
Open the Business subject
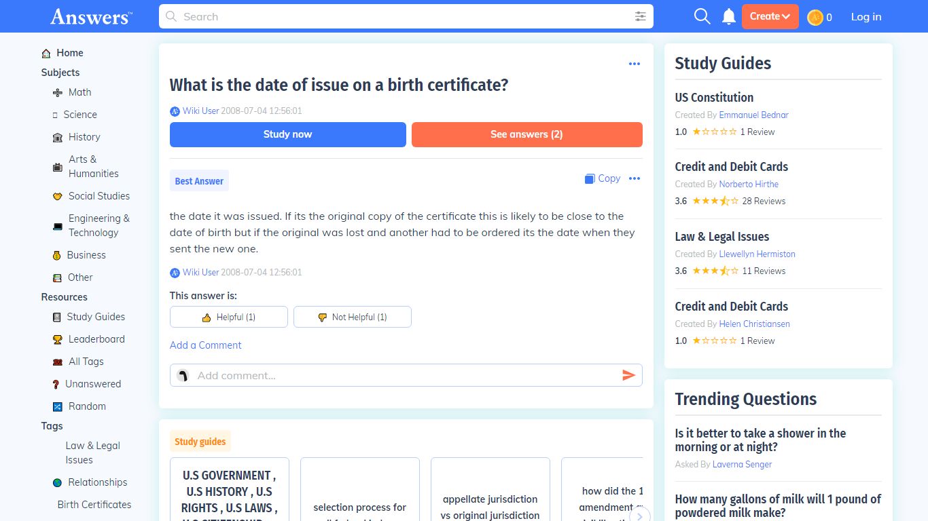(x=86, y=255)
